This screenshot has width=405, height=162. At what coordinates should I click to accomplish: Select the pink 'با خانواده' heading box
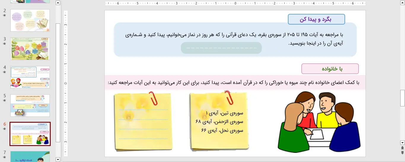(330, 69)
